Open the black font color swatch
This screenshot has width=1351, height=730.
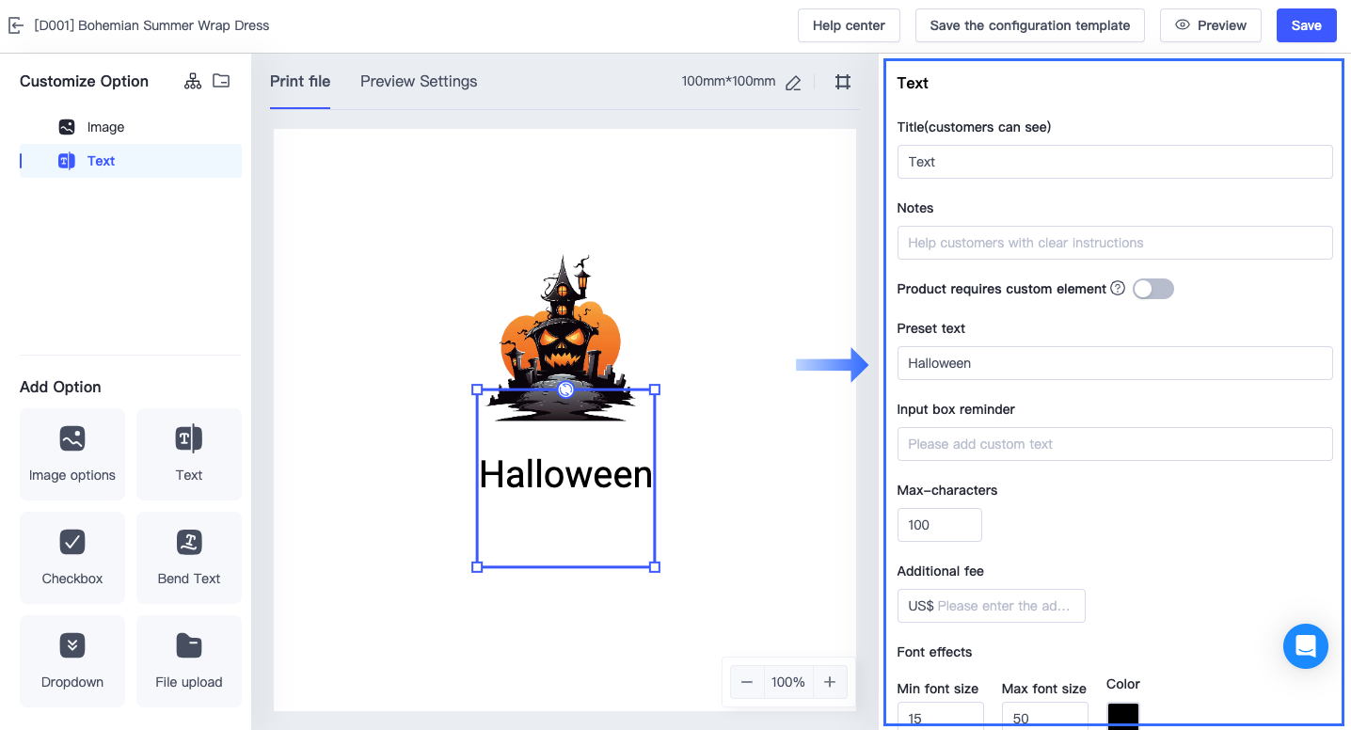(1122, 715)
